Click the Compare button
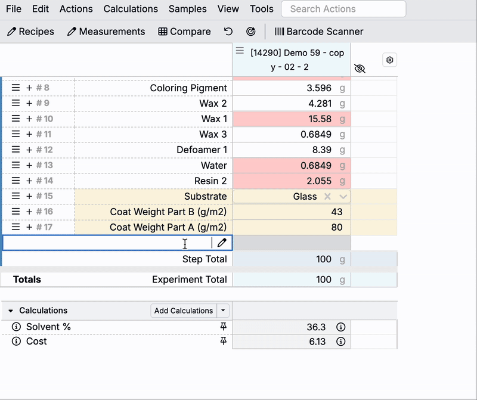The height and width of the screenshot is (400, 477). click(184, 32)
